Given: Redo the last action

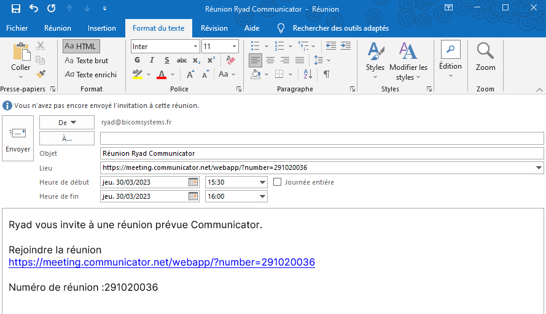Looking at the screenshot, I should [x=51, y=9].
